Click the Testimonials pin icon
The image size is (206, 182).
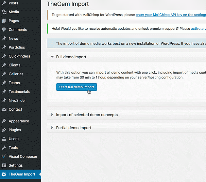pos(4,91)
